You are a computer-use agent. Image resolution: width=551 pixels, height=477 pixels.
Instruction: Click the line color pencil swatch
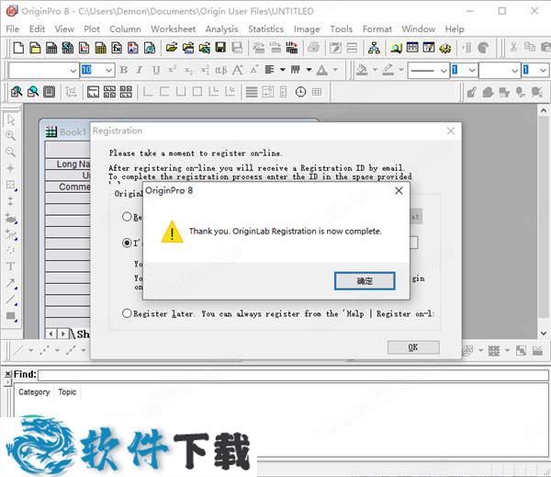tap(388, 70)
